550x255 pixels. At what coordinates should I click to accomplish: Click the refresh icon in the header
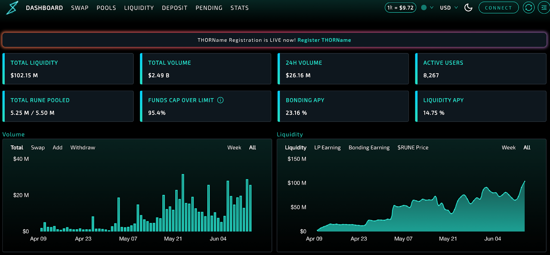[528, 8]
